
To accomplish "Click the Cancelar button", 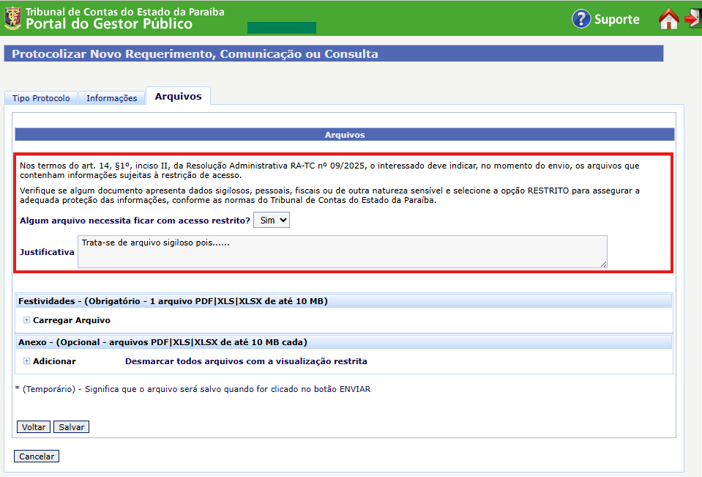I will click(x=37, y=456).
